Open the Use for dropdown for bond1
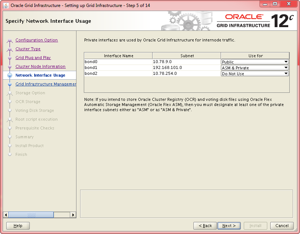The height and width of the screenshot is (234, 300). (x=286, y=68)
